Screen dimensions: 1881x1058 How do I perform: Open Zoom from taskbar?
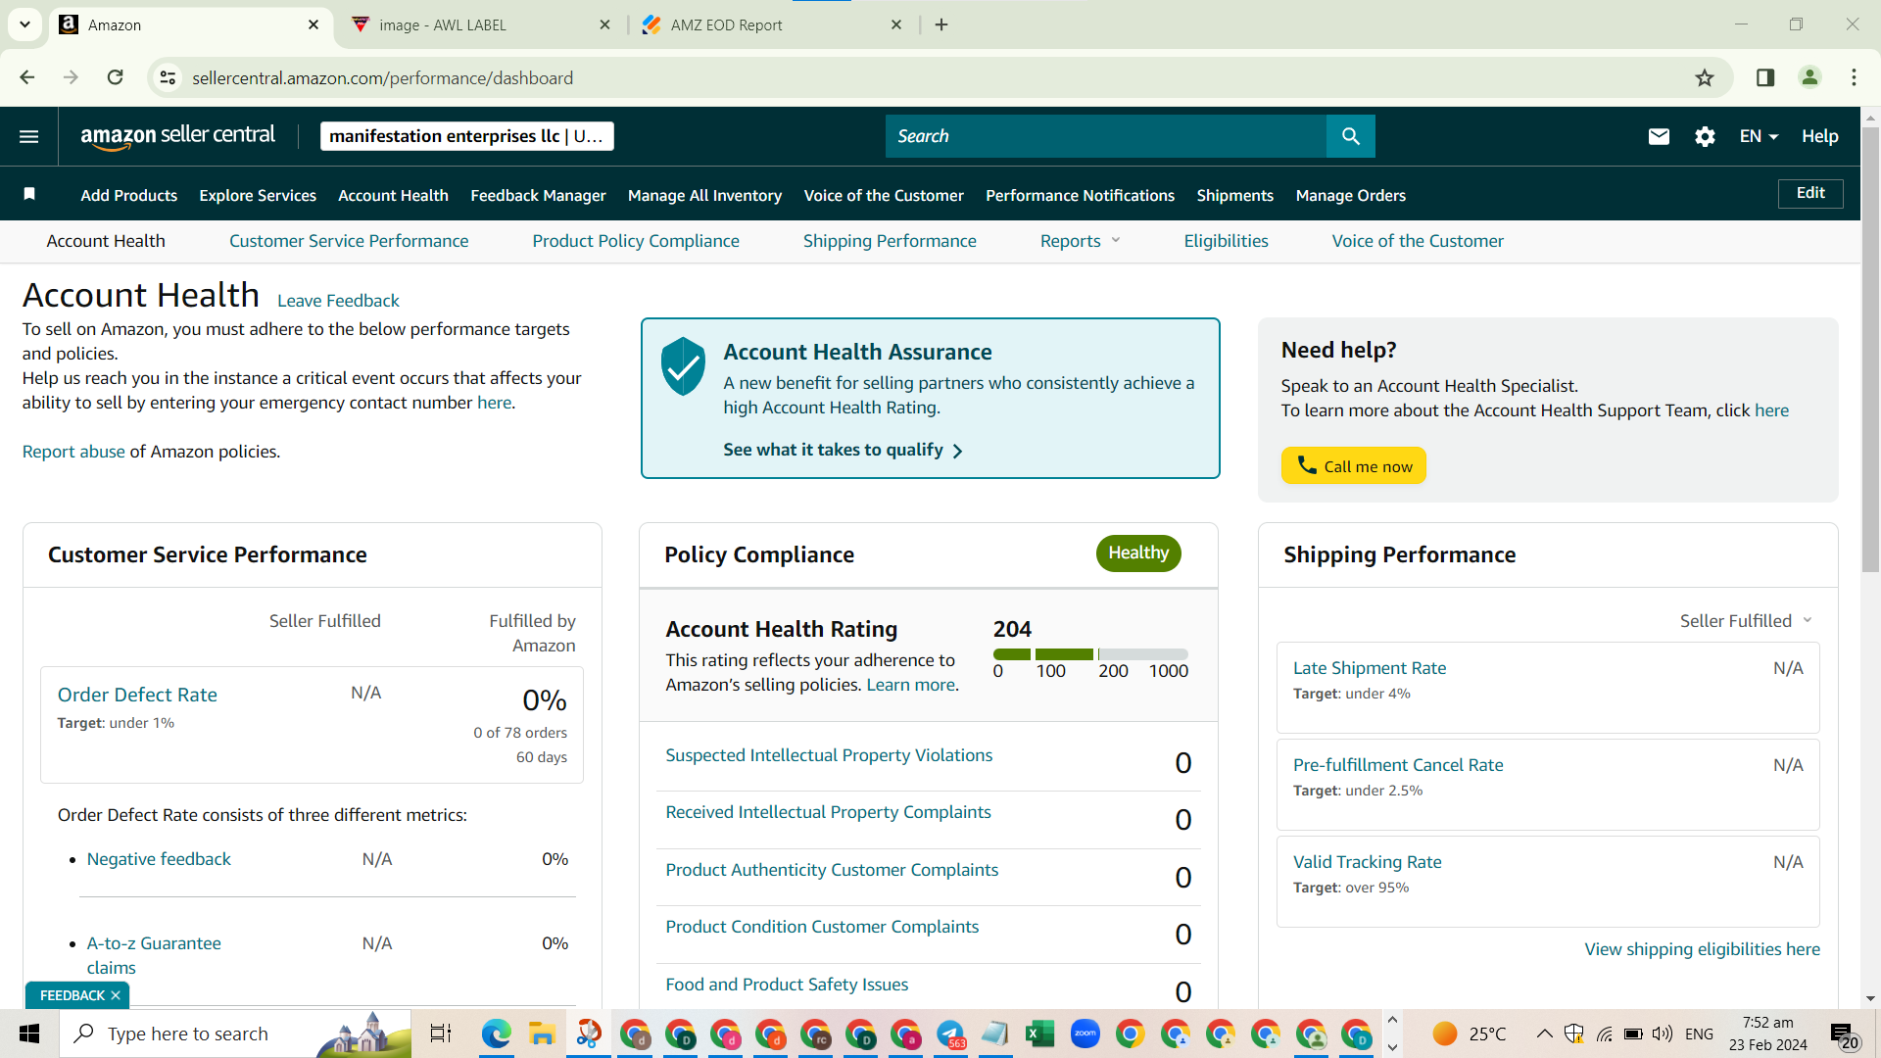1085,1034
